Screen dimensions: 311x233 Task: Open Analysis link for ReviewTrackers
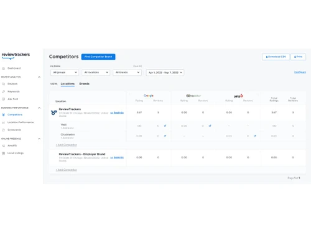tap(117, 112)
